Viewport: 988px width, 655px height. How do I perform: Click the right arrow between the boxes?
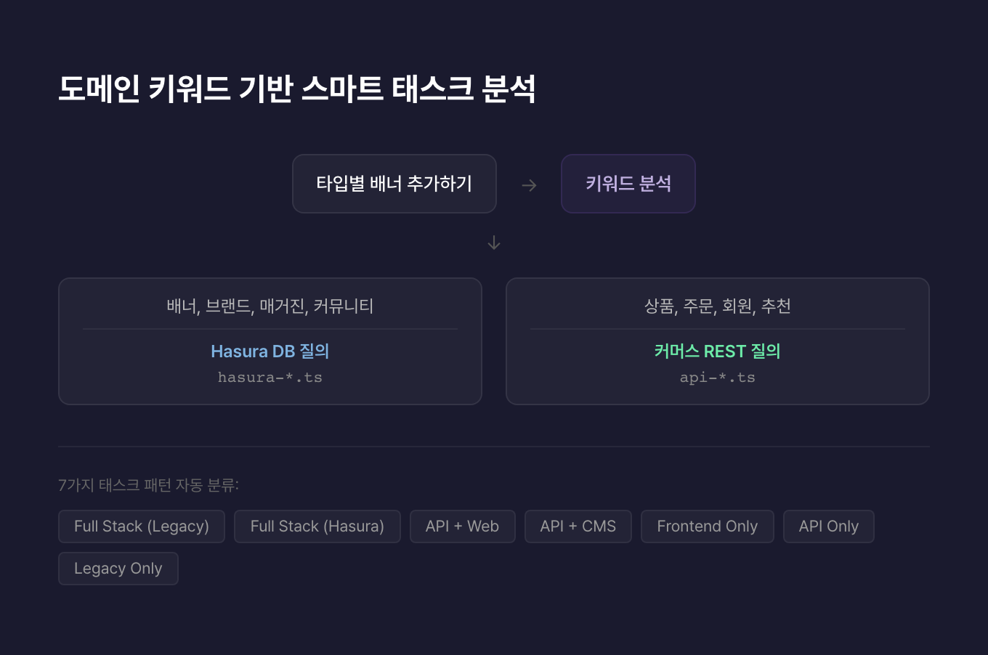click(529, 185)
